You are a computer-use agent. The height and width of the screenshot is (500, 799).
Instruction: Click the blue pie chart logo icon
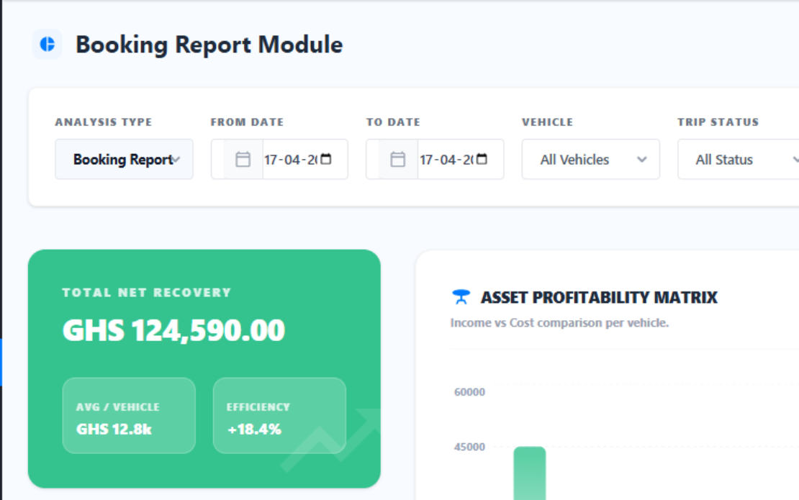click(x=48, y=45)
